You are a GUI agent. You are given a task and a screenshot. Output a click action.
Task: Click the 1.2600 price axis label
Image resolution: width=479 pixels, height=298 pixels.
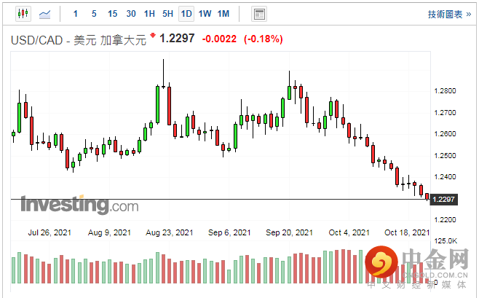tap(445, 134)
